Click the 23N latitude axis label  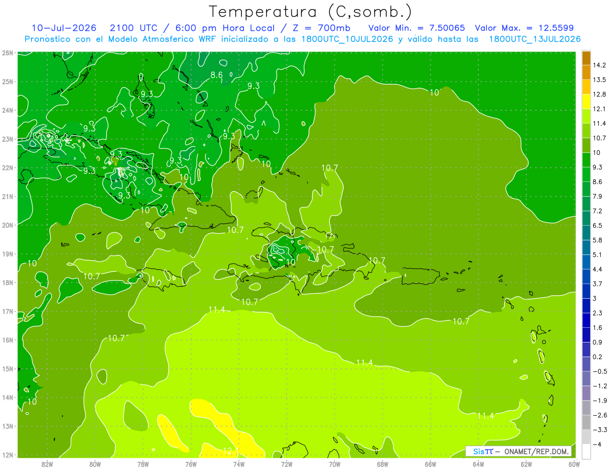coord(7,139)
